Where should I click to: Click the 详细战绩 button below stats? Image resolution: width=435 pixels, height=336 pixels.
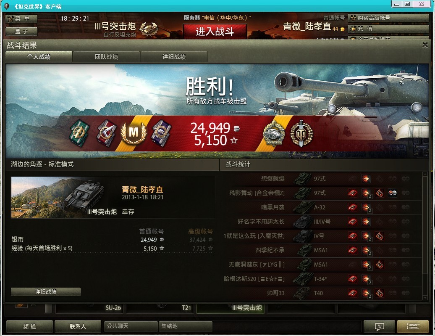pos(46,291)
